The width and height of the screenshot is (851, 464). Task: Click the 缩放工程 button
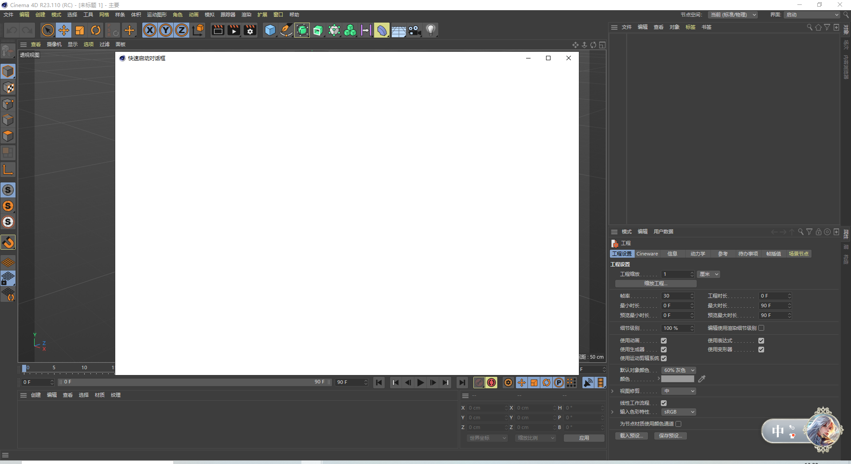[x=656, y=283]
